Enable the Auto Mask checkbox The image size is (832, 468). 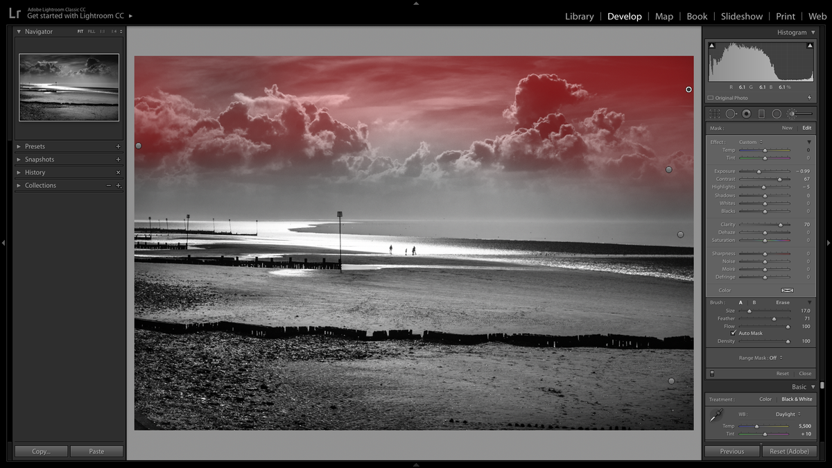734,333
